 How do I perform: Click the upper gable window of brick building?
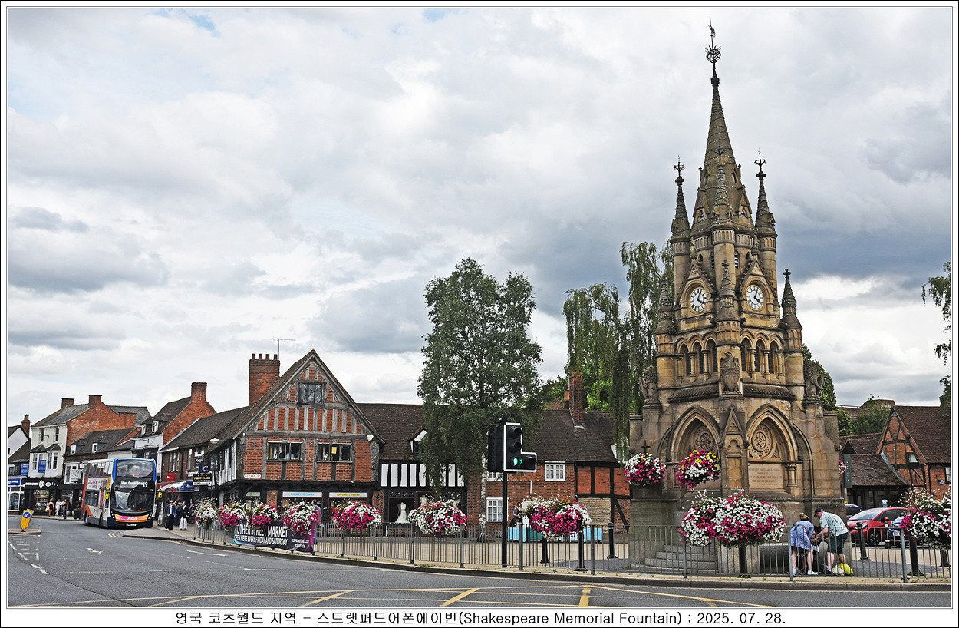(x=311, y=393)
